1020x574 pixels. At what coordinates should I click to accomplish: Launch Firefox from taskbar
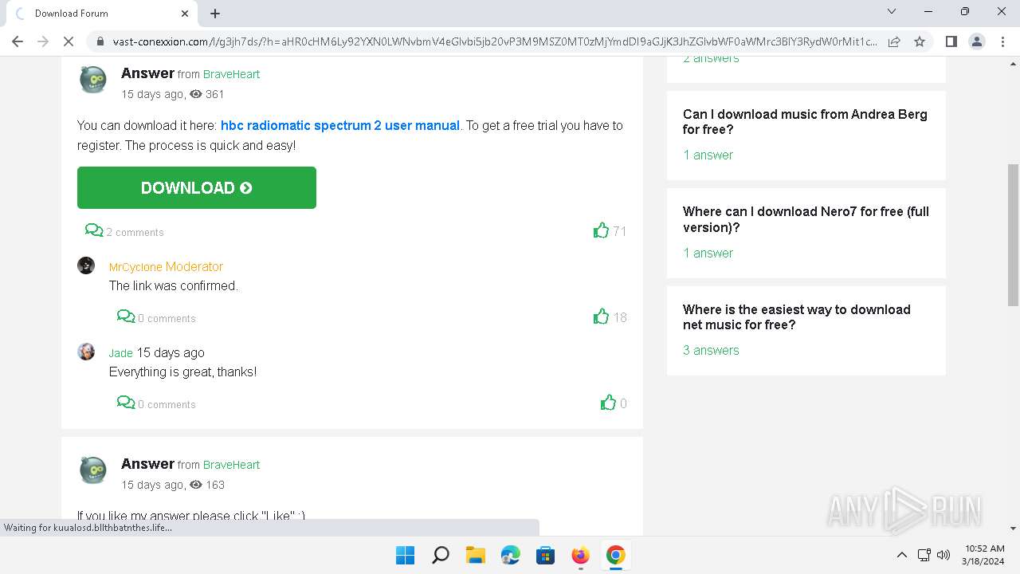pos(580,555)
